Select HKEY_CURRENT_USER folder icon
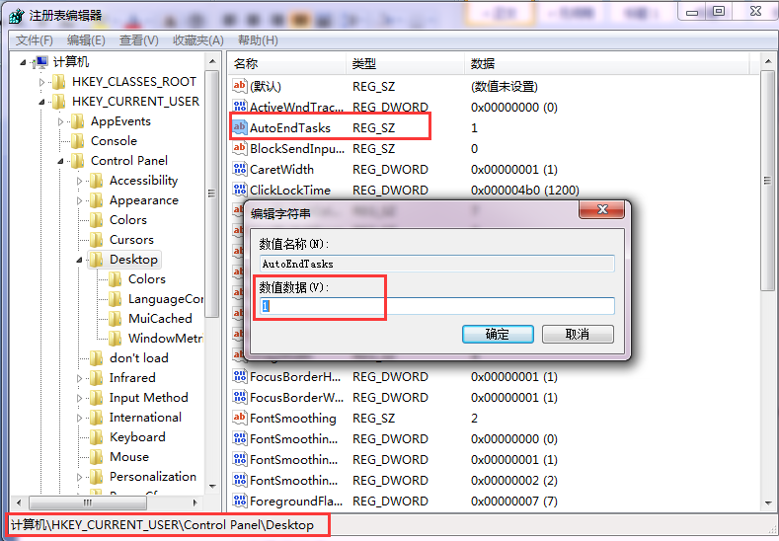Screen dimensions: 779x541 (x=58, y=102)
